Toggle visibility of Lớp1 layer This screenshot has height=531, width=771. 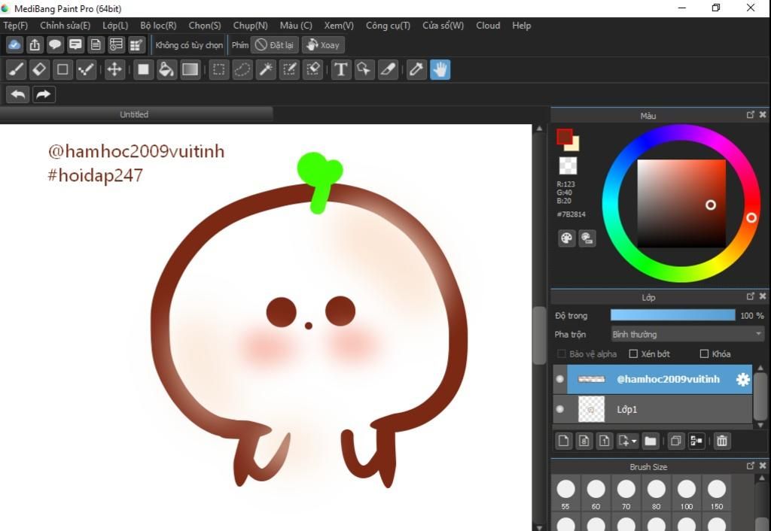[559, 408]
